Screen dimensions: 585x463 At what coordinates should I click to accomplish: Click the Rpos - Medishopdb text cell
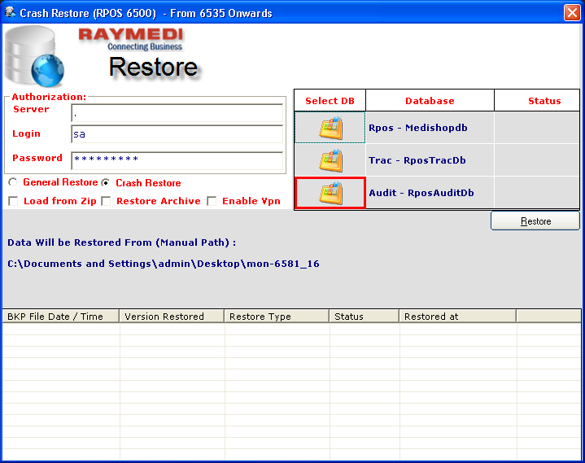tap(430, 128)
